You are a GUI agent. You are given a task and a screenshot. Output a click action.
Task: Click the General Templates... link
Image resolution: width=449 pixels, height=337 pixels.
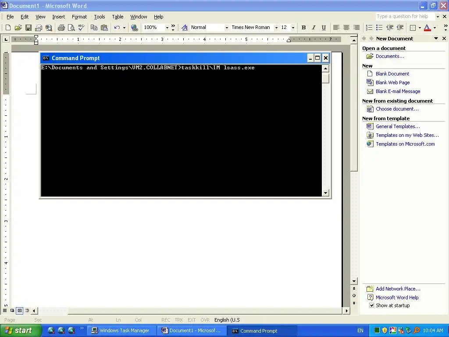point(398,126)
